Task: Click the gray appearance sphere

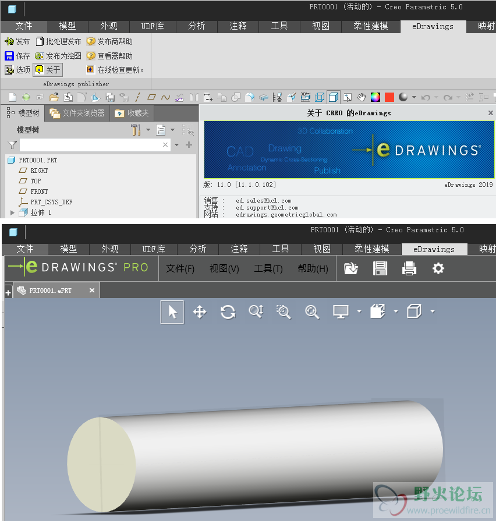Action: pyautogui.click(x=403, y=97)
